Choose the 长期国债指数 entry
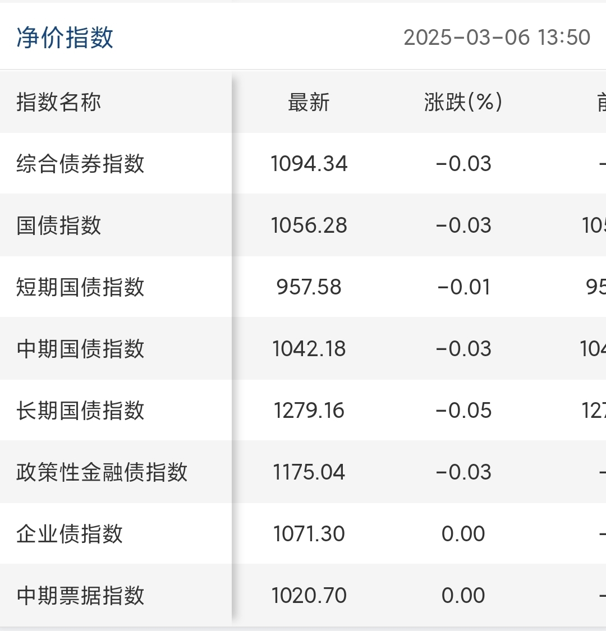Viewport: 606px width, 631px height. point(80,411)
